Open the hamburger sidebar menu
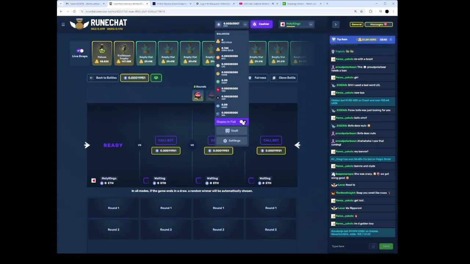Viewport: 470px width, 264px height. (63, 25)
